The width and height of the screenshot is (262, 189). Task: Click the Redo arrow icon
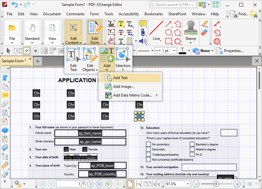click(x=27, y=5)
